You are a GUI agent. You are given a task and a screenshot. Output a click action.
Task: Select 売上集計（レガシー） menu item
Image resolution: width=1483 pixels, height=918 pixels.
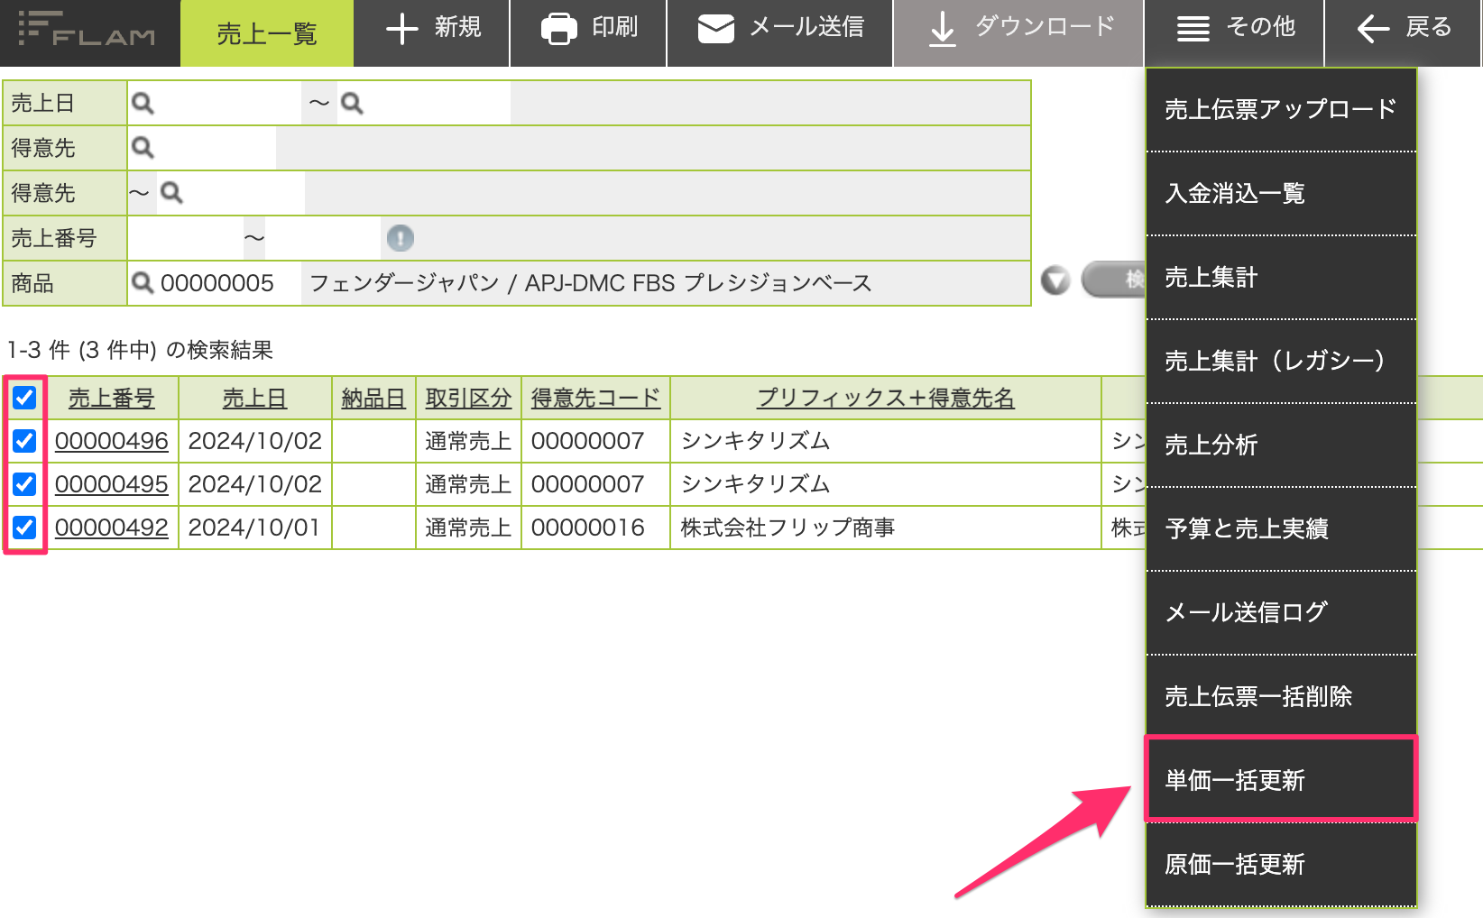pyautogui.click(x=1281, y=361)
